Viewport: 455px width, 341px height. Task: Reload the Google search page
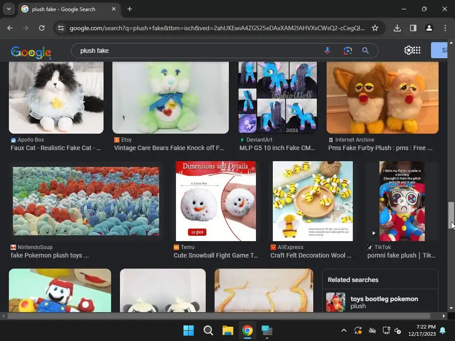42,28
